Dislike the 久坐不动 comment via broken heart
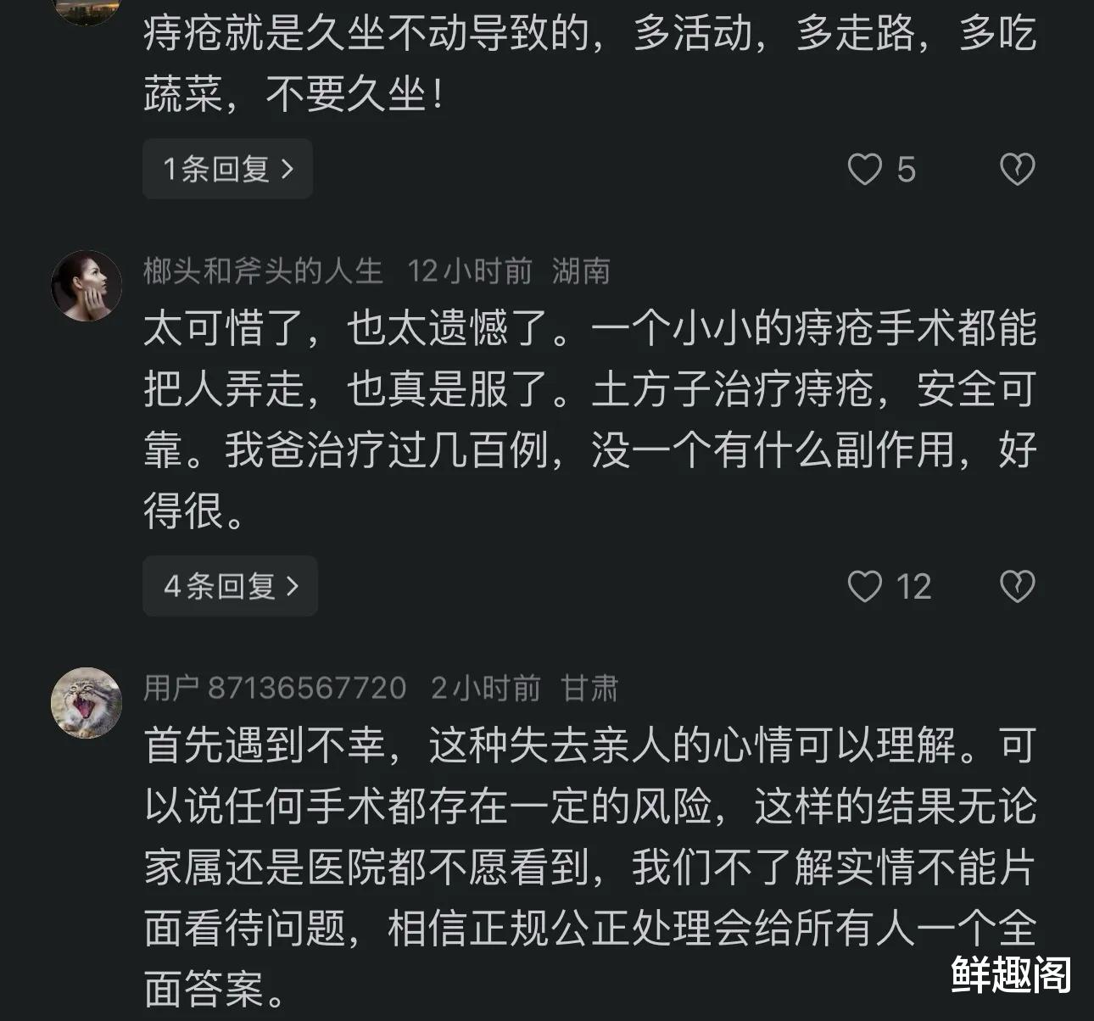The width and height of the screenshot is (1094, 1021). click(x=1017, y=170)
